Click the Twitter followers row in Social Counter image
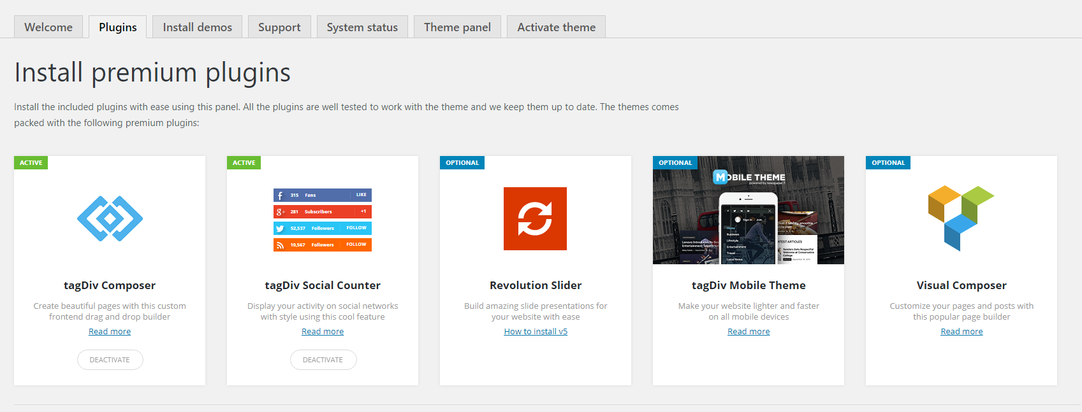The width and height of the screenshot is (1082, 412). pos(323,228)
